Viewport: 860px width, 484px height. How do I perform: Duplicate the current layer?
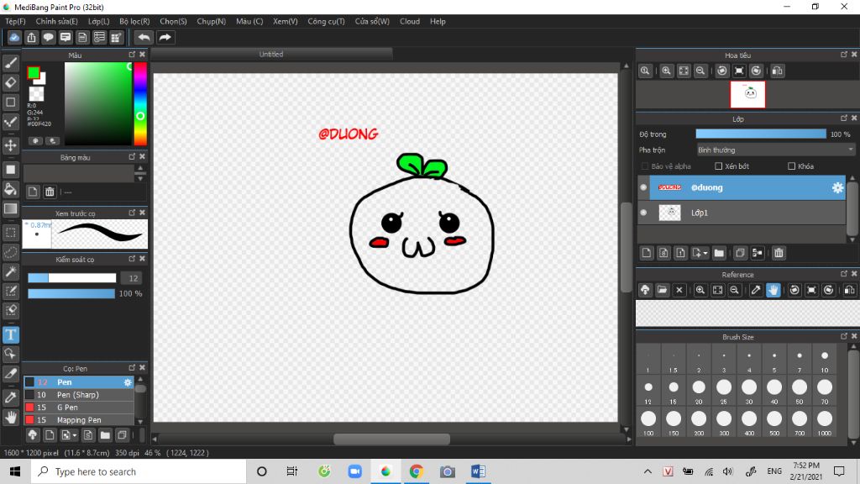pos(740,253)
